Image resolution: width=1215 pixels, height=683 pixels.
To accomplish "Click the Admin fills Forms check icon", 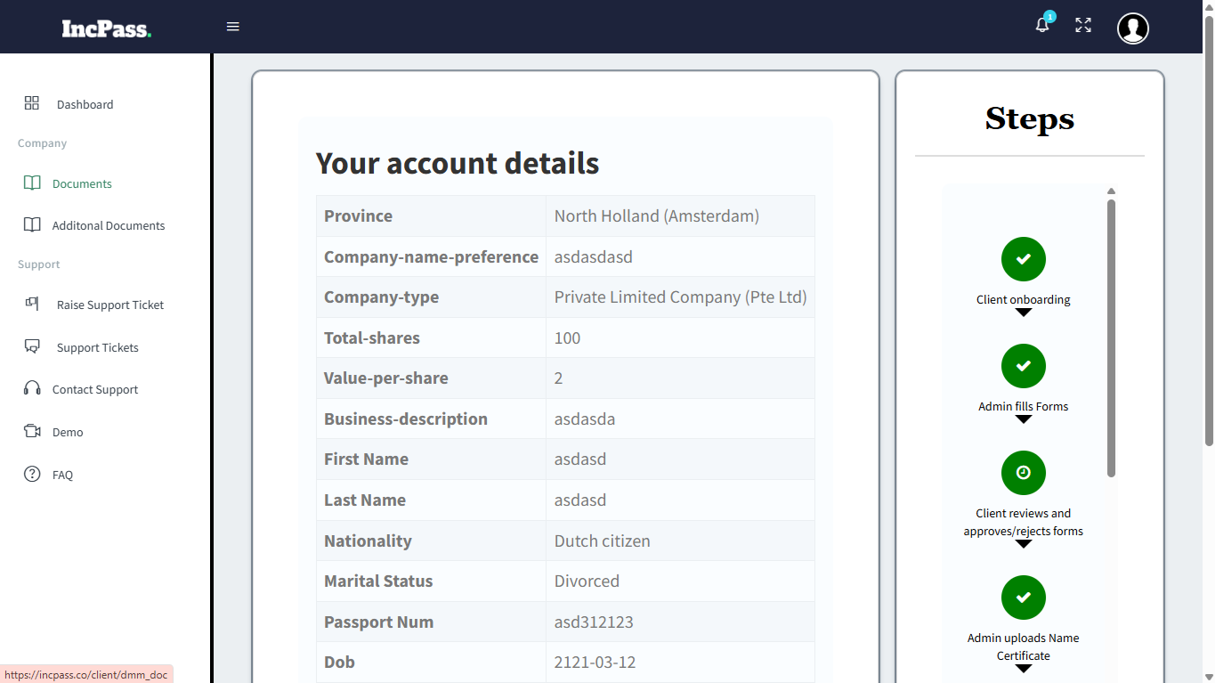I will pyautogui.click(x=1024, y=366).
